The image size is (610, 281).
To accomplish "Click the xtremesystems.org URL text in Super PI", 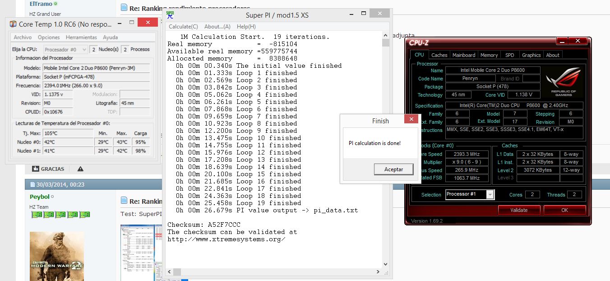I will pyautogui.click(x=226, y=239).
